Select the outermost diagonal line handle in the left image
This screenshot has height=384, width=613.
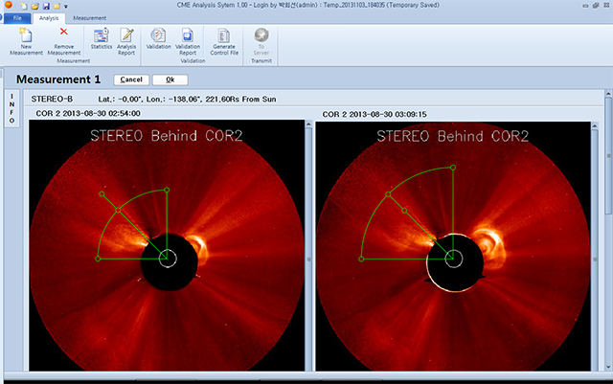(102, 194)
